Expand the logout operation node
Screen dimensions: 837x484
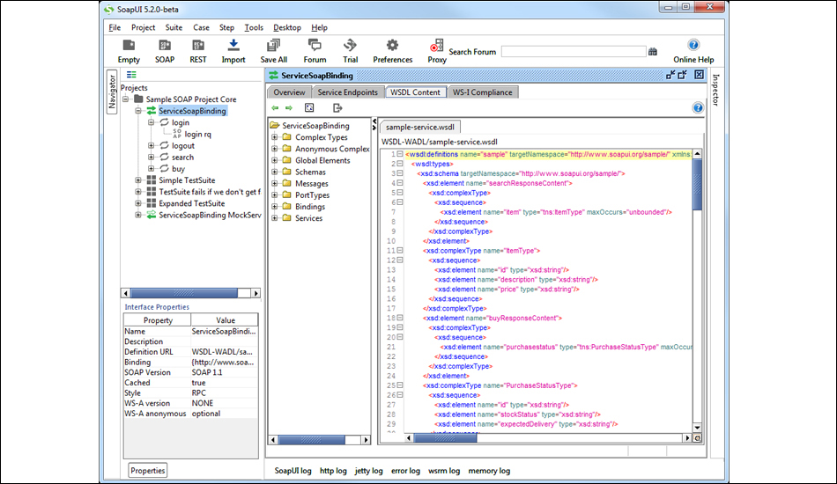coord(151,145)
